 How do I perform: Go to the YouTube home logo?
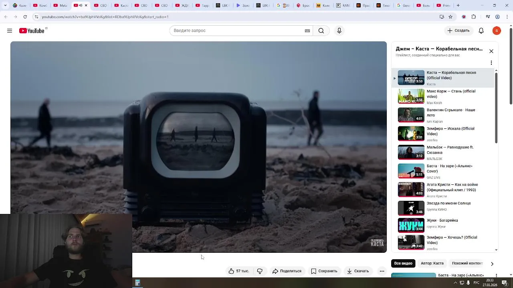click(x=32, y=31)
